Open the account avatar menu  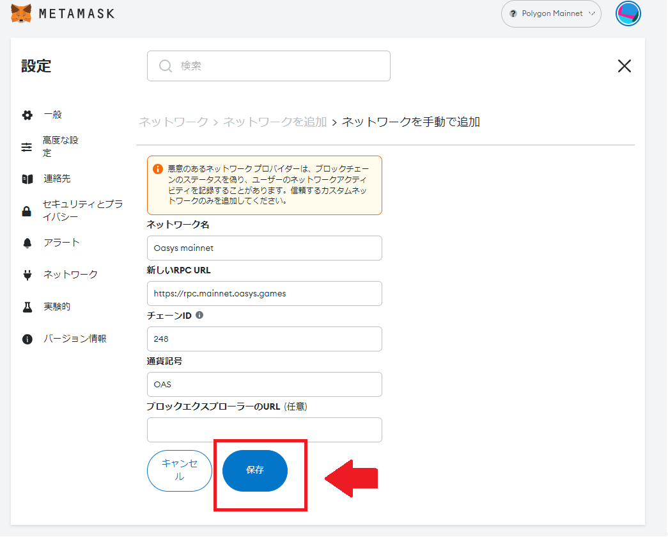[x=628, y=13]
